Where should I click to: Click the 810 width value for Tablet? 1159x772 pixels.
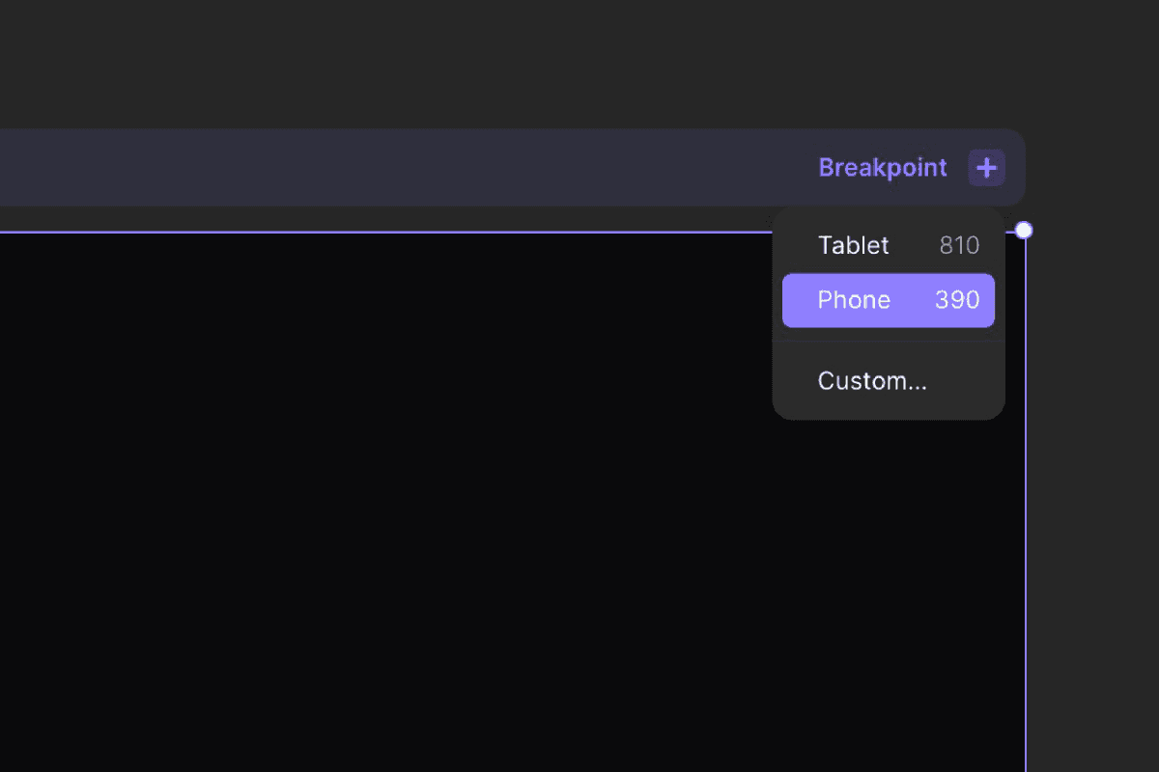click(959, 245)
